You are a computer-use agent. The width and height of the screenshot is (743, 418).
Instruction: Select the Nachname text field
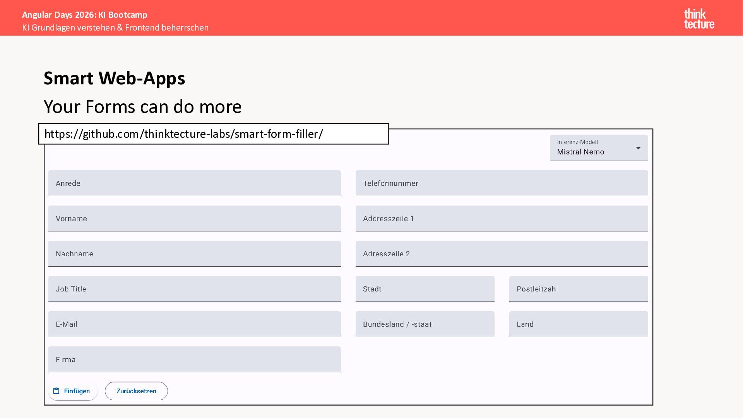click(194, 254)
